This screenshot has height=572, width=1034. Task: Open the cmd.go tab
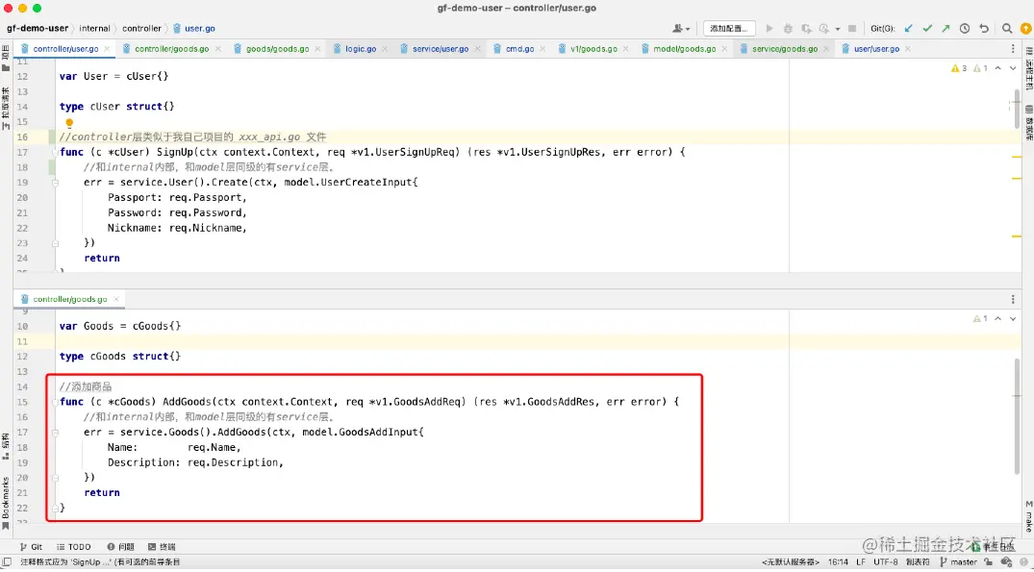tap(519, 49)
